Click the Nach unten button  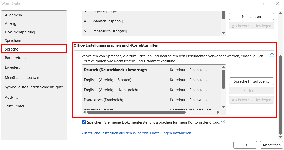point(252,16)
